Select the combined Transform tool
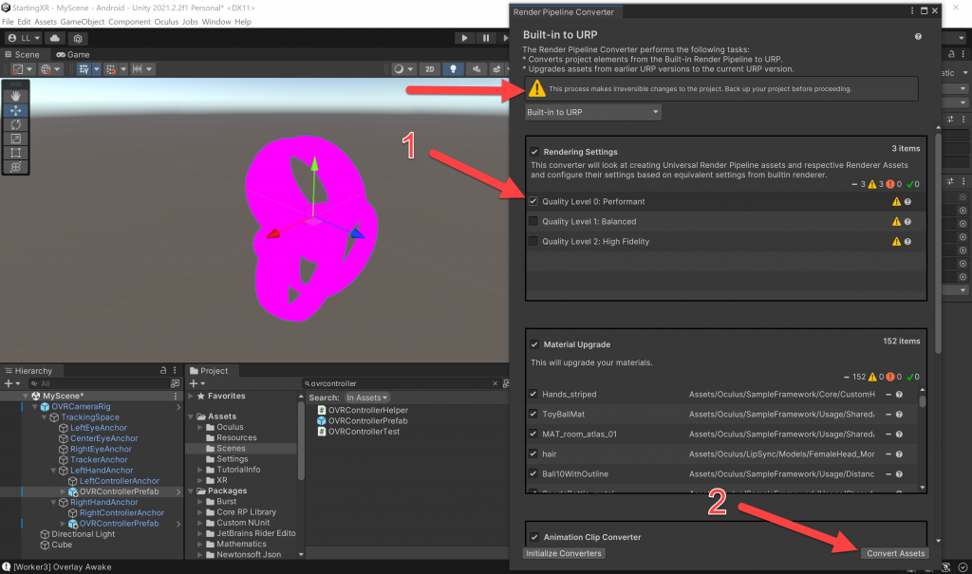 [15, 167]
